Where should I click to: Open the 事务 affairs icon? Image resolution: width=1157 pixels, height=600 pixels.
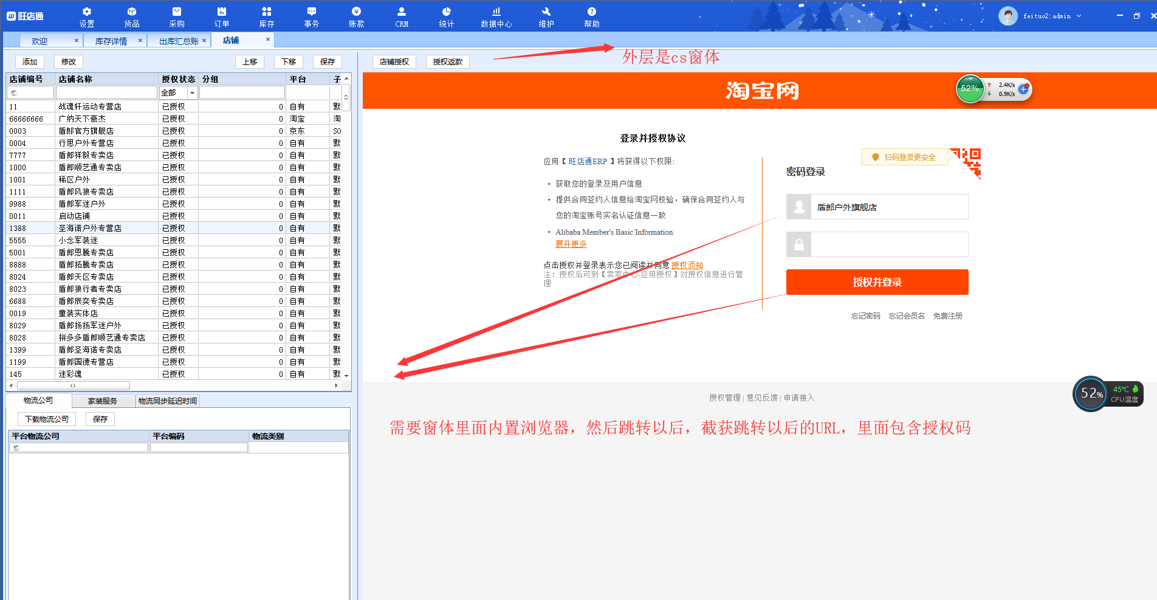[311, 16]
